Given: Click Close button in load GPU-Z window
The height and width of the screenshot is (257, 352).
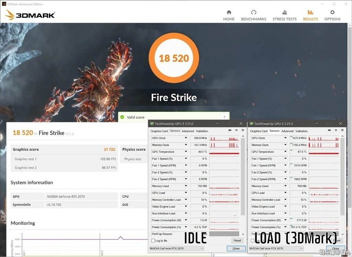Looking at the screenshot, I should (335, 248).
